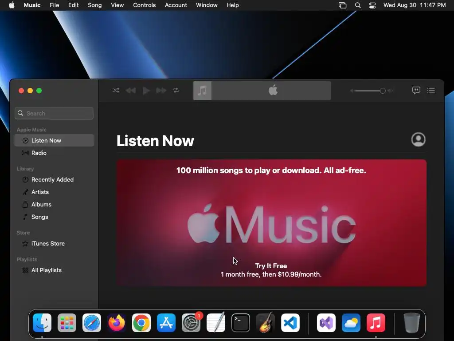This screenshot has height=341, width=454.
Task: Click the date and time in menu bar
Action: click(415, 5)
